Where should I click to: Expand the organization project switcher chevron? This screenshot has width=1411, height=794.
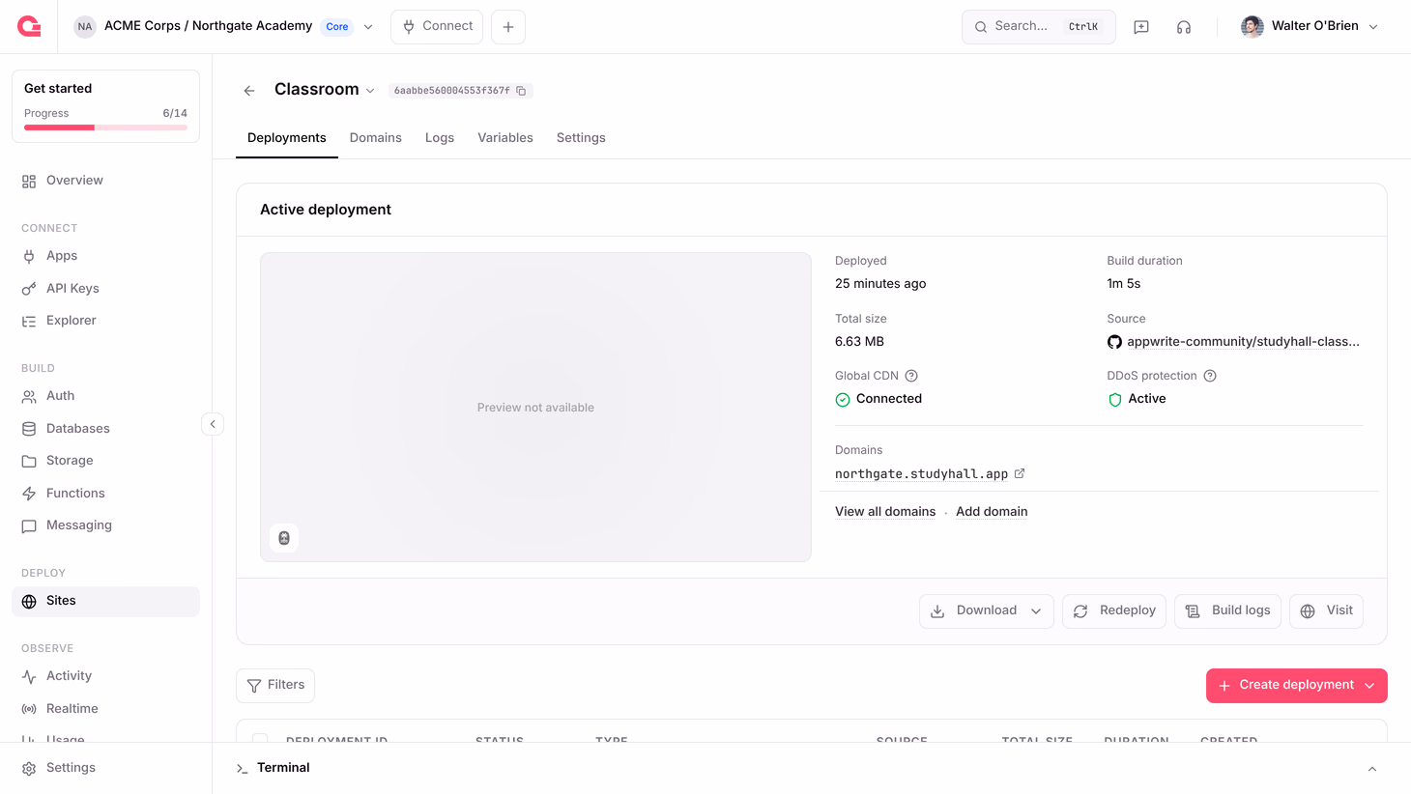[368, 27]
